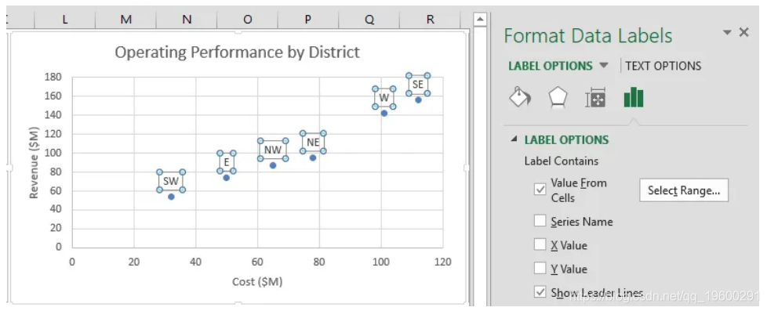Open the Label Options bar chart icon
The height and width of the screenshot is (311, 767).
[x=634, y=97]
